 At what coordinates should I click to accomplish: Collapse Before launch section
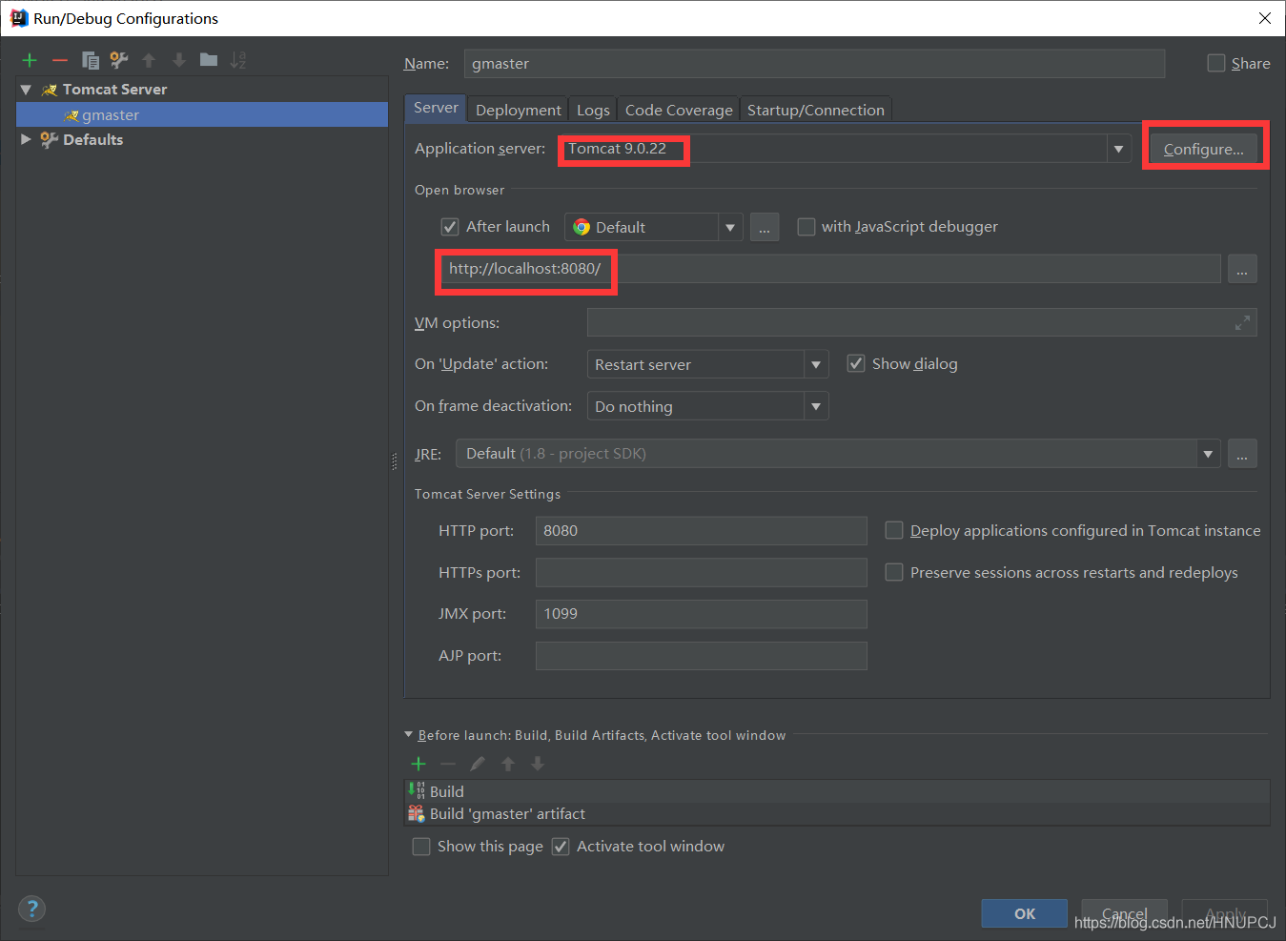[409, 735]
